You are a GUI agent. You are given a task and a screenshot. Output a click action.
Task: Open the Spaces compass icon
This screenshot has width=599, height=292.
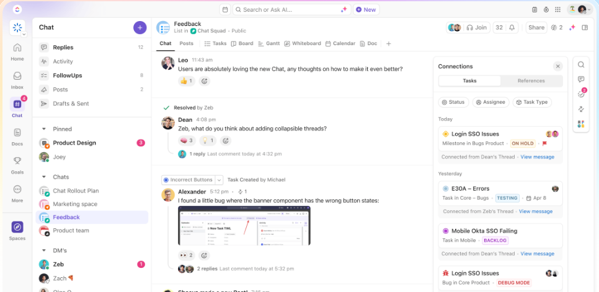click(x=17, y=227)
